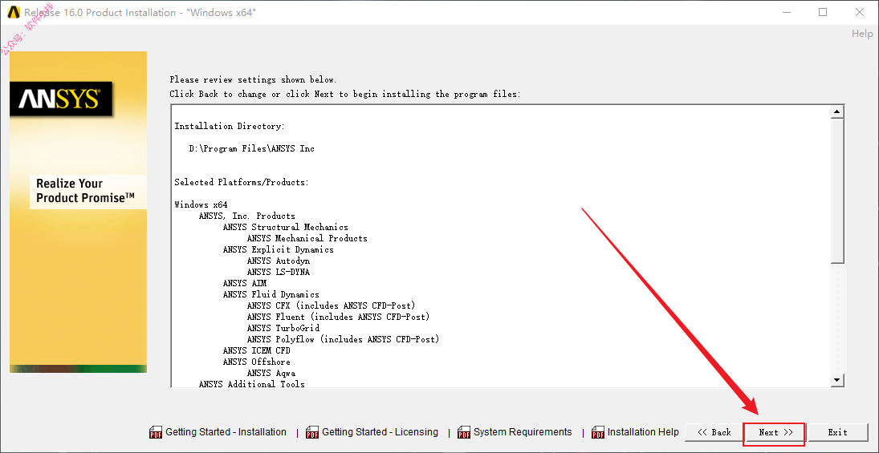Click scrollbar down arrow in settings list

pyautogui.click(x=837, y=380)
